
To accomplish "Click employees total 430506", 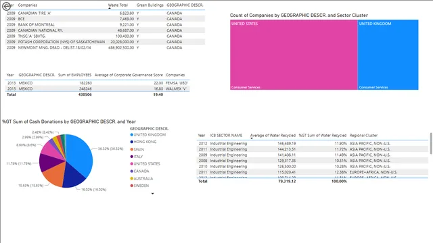I will pyautogui.click(x=85, y=94).
